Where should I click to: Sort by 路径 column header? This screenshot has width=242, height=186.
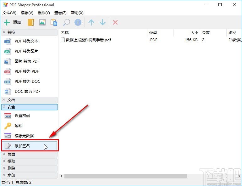point(234,33)
